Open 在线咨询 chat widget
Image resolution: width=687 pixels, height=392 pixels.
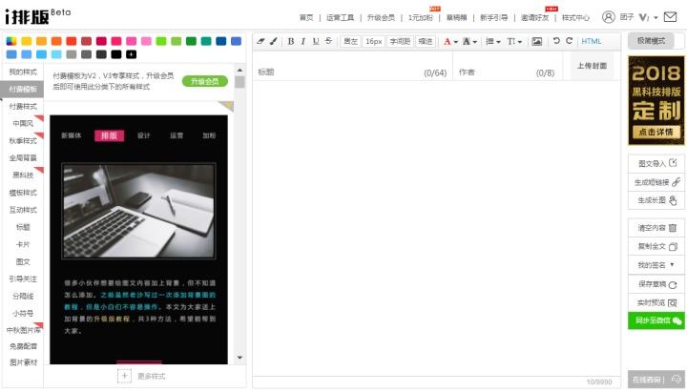[656, 380]
